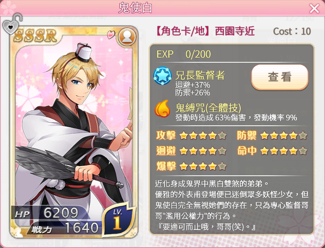Select the blue star 兄長監督者 skill icon

tap(162, 76)
